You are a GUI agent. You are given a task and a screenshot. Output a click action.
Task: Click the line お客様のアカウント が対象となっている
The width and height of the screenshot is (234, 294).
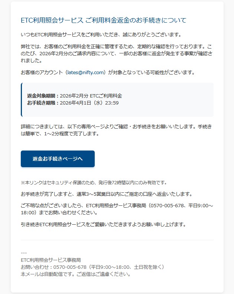(108, 72)
